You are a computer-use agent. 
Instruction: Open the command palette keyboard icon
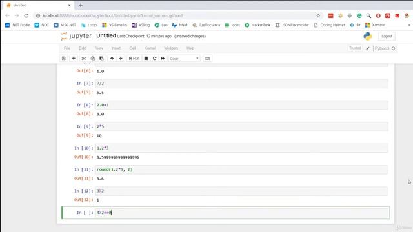tap(208, 59)
